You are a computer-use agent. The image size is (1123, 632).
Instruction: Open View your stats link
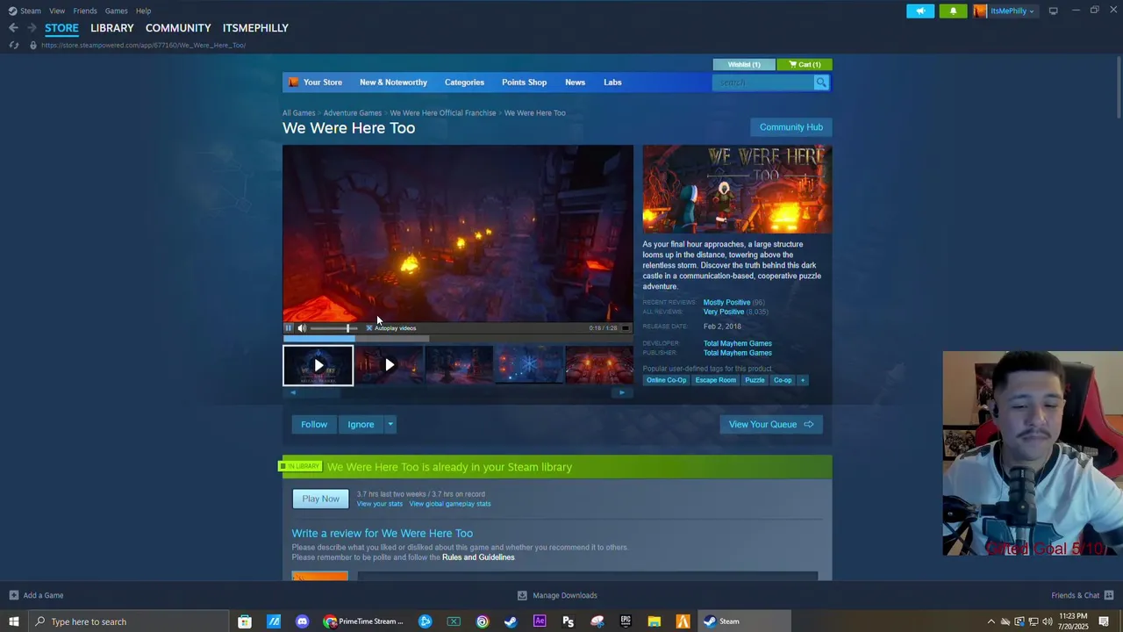380,504
